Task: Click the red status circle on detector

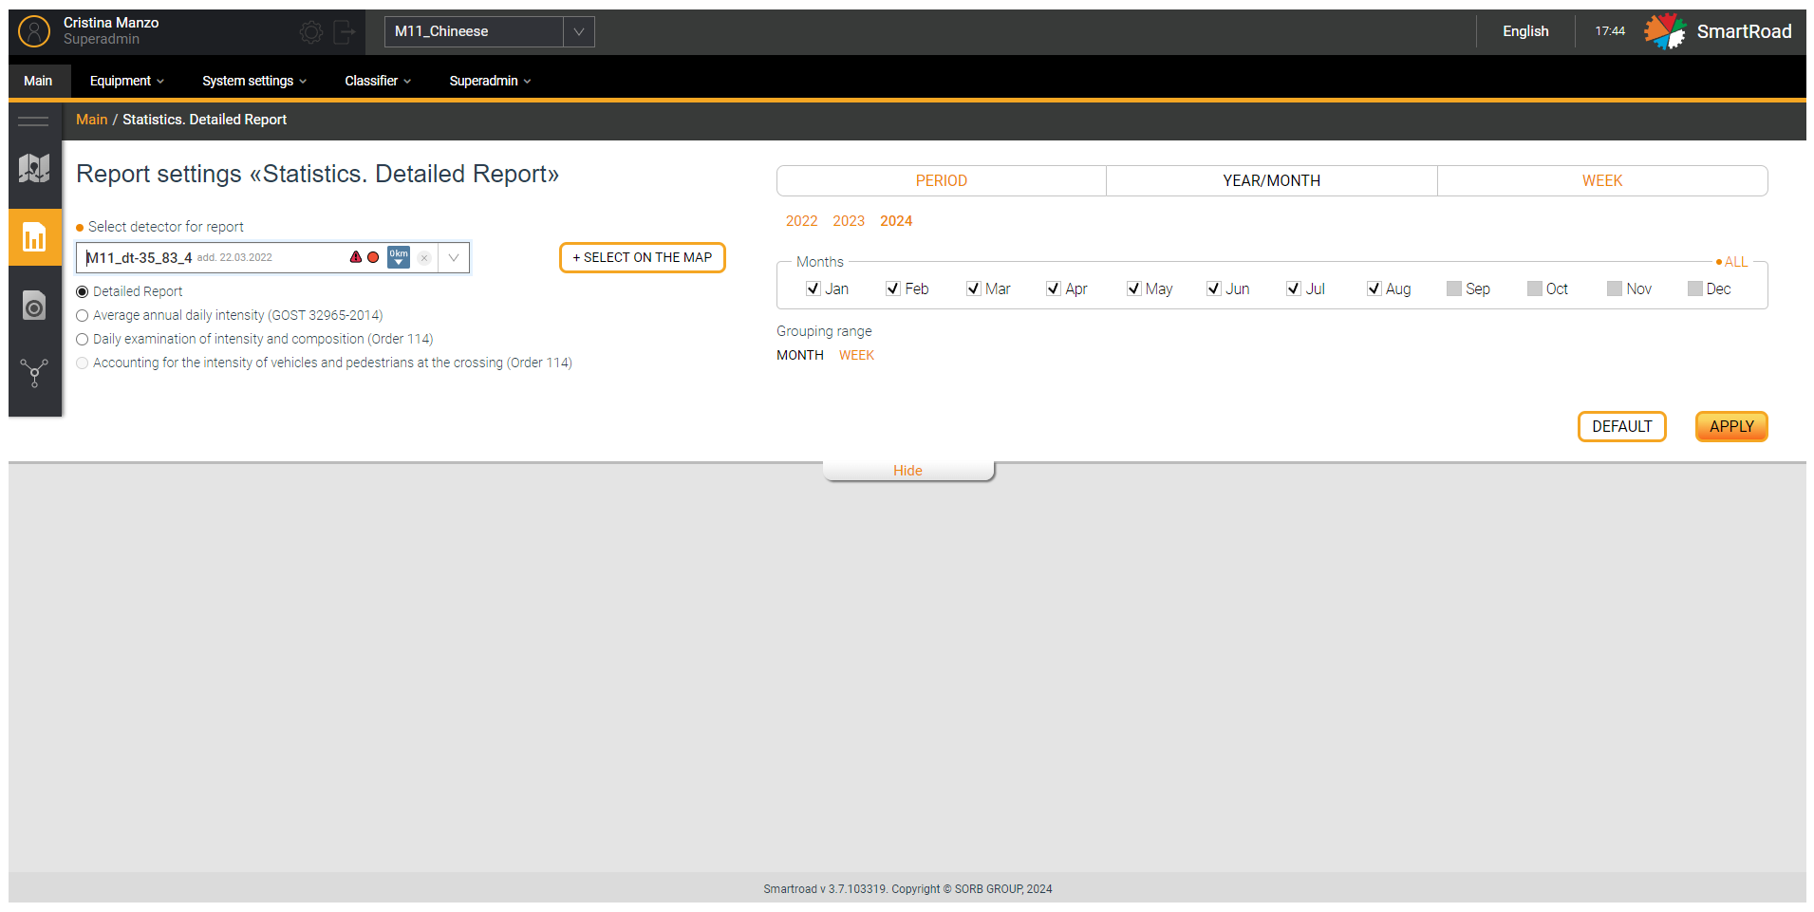Action: tap(373, 257)
